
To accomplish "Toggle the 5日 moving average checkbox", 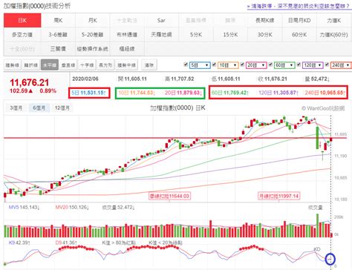I will (x=186, y=65).
